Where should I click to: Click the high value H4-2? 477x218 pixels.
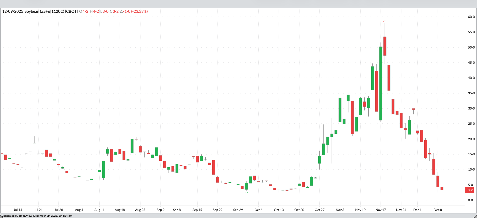(x=94, y=11)
